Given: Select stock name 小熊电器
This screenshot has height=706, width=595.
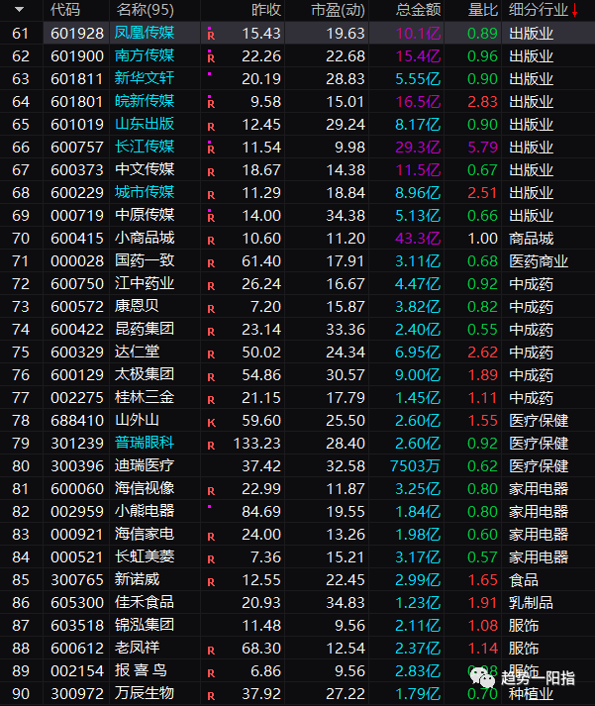Looking at the screenshot, I should (x=145, y=512).
